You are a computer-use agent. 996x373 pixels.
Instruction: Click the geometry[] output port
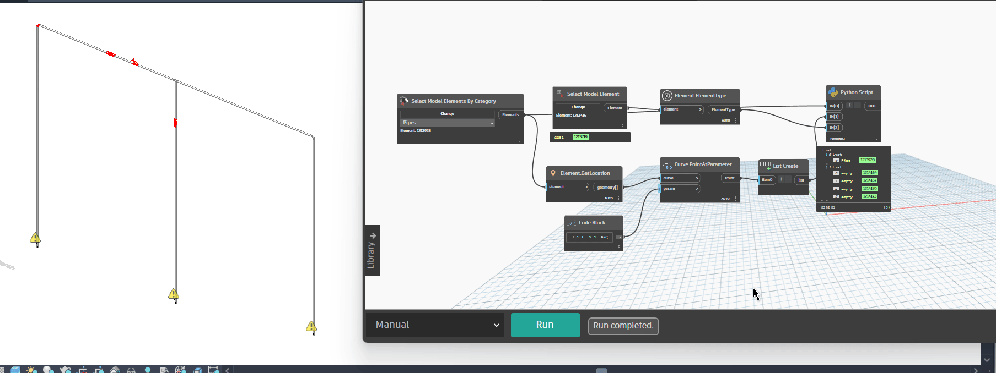pos(607,188)
